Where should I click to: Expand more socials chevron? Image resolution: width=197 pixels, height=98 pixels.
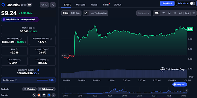click(x=53, y=95)
